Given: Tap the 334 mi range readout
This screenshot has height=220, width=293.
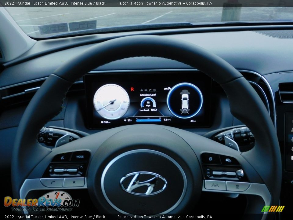Looking at the screenshot, I should coord(106,122).
